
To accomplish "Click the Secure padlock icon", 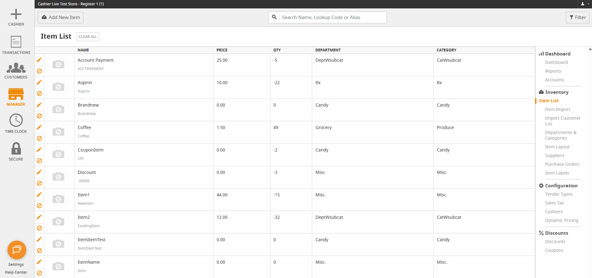I will tap(16, 148).
